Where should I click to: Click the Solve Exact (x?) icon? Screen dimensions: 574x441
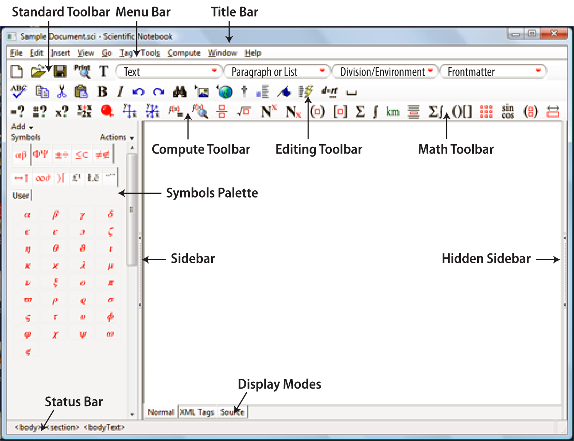pyautogui.click(x=61, y=112)
